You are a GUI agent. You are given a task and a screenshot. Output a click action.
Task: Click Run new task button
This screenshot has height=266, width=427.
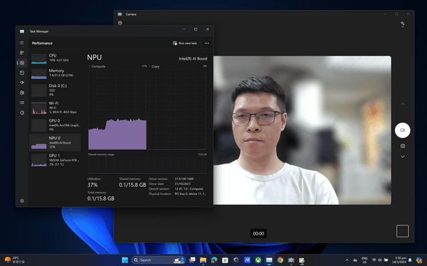coord(185,43)
